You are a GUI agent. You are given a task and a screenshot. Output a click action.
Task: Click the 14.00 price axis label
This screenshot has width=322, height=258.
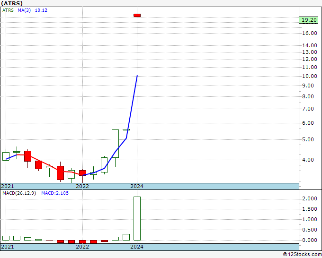coord(310,45)
